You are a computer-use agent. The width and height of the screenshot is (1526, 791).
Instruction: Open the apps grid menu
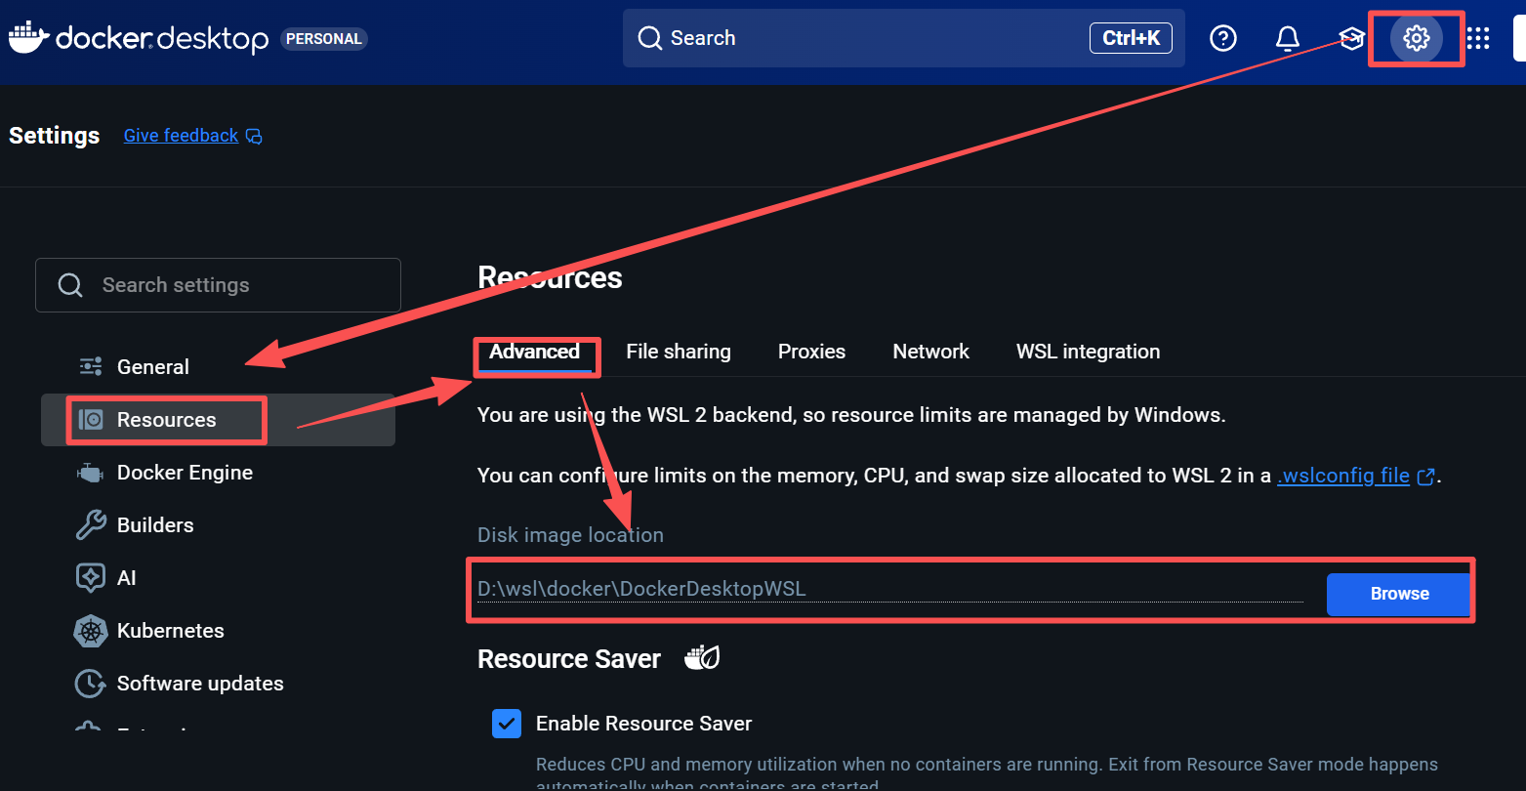(1478, 38)
